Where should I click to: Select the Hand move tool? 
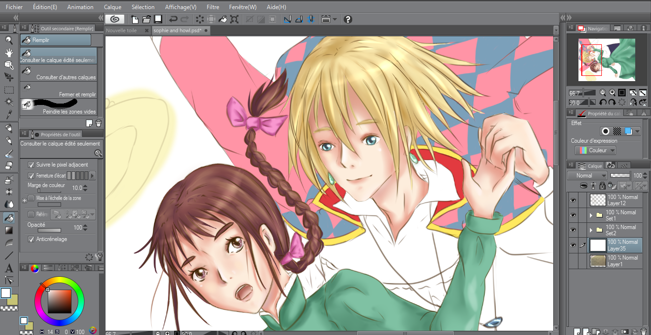(x=9, y=52)
